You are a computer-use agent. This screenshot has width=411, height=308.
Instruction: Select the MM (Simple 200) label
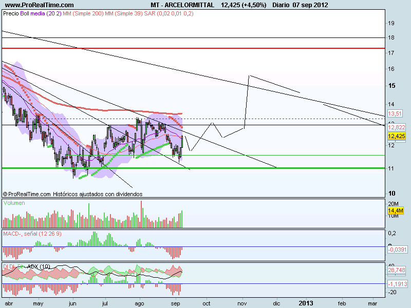(83, 13)
